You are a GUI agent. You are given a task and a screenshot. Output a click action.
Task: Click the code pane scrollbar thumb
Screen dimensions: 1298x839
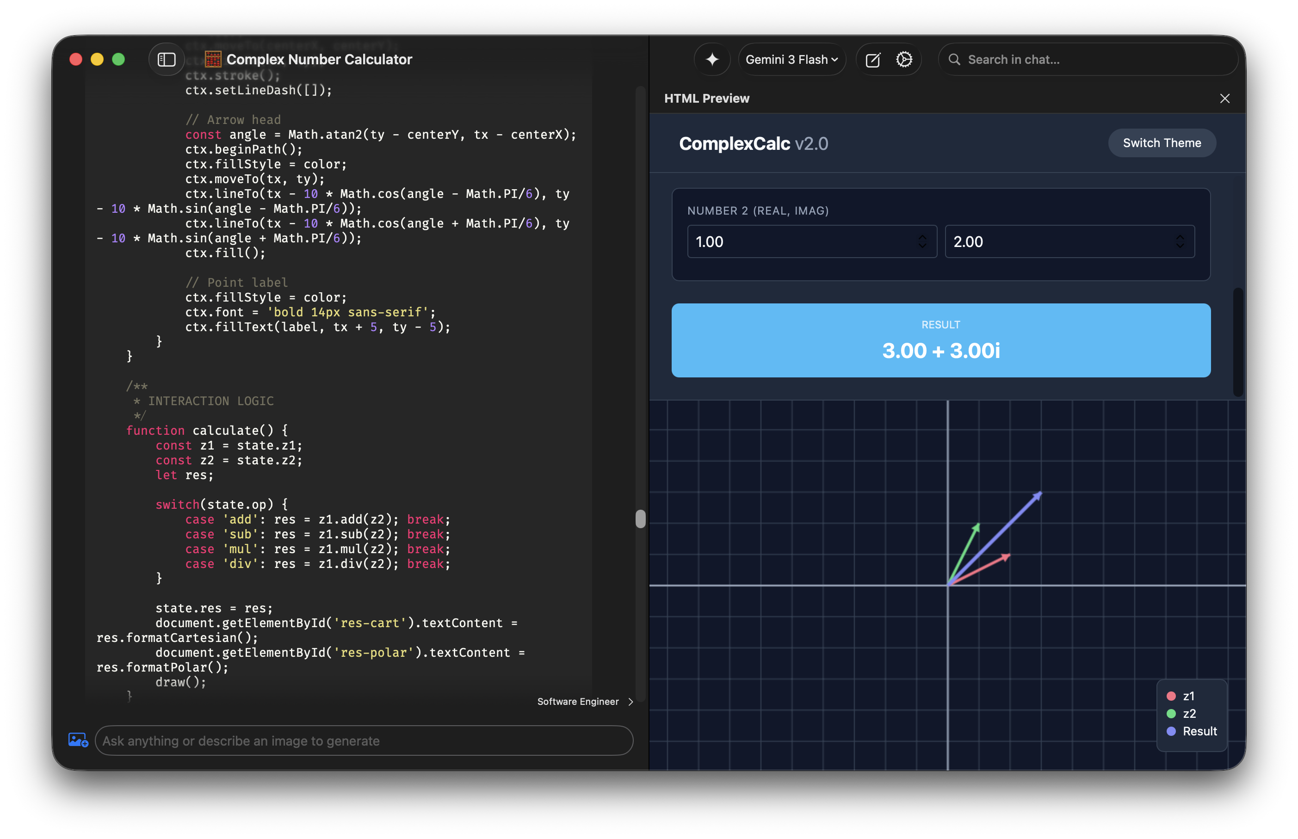point(640,518)
